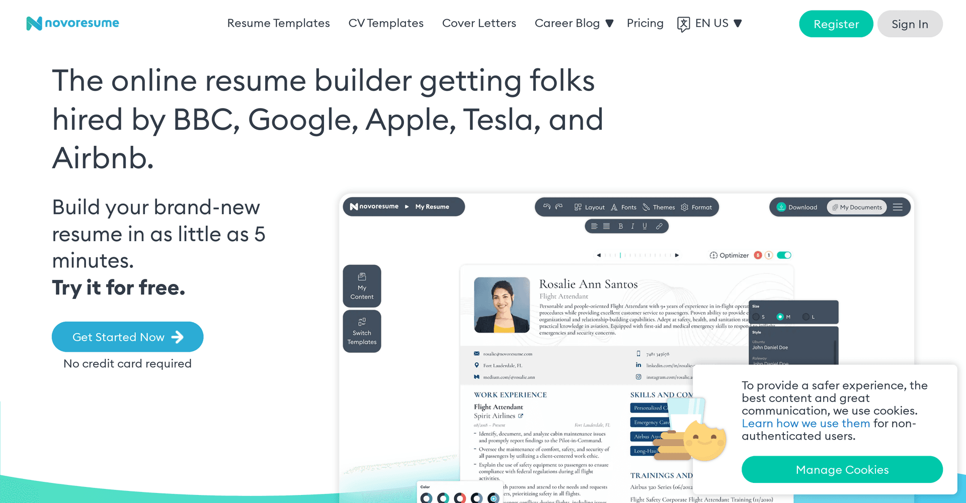Click the arrow next to novoresume breadcrumb
This screenshot has height=503, width=966.
pos(407,207)
